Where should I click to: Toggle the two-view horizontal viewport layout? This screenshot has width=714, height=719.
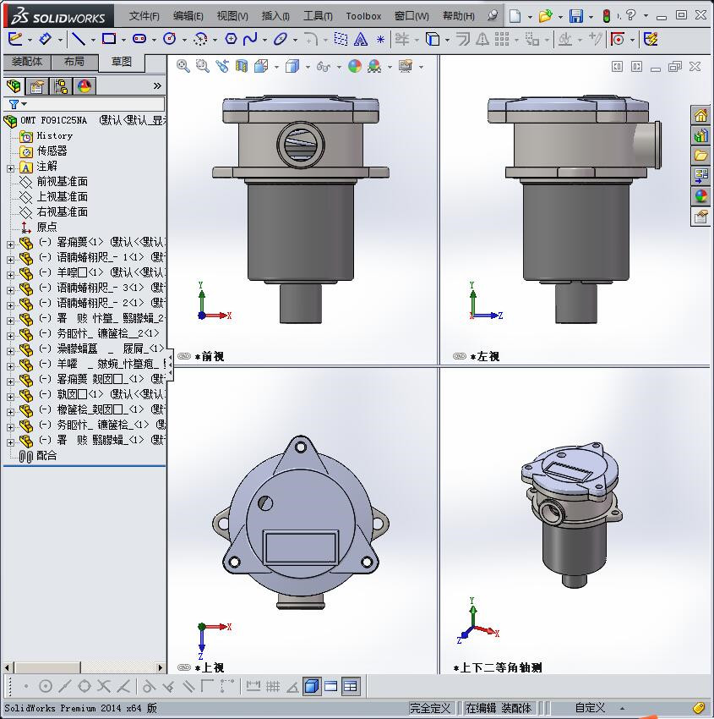(331, 686)
